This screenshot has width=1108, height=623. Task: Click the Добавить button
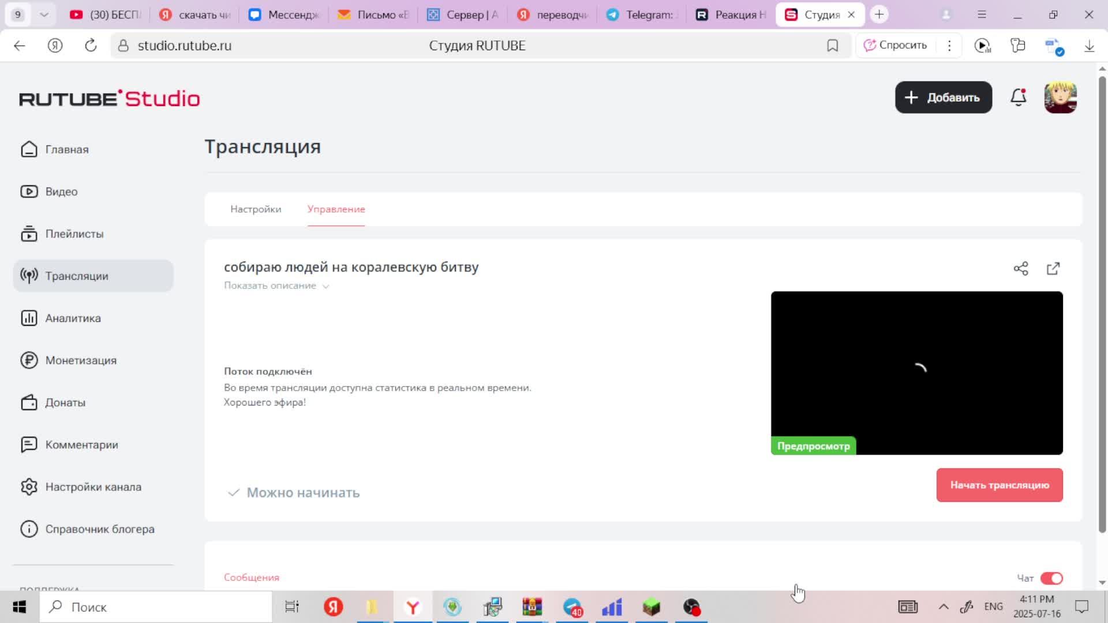(x=944, y=97)
